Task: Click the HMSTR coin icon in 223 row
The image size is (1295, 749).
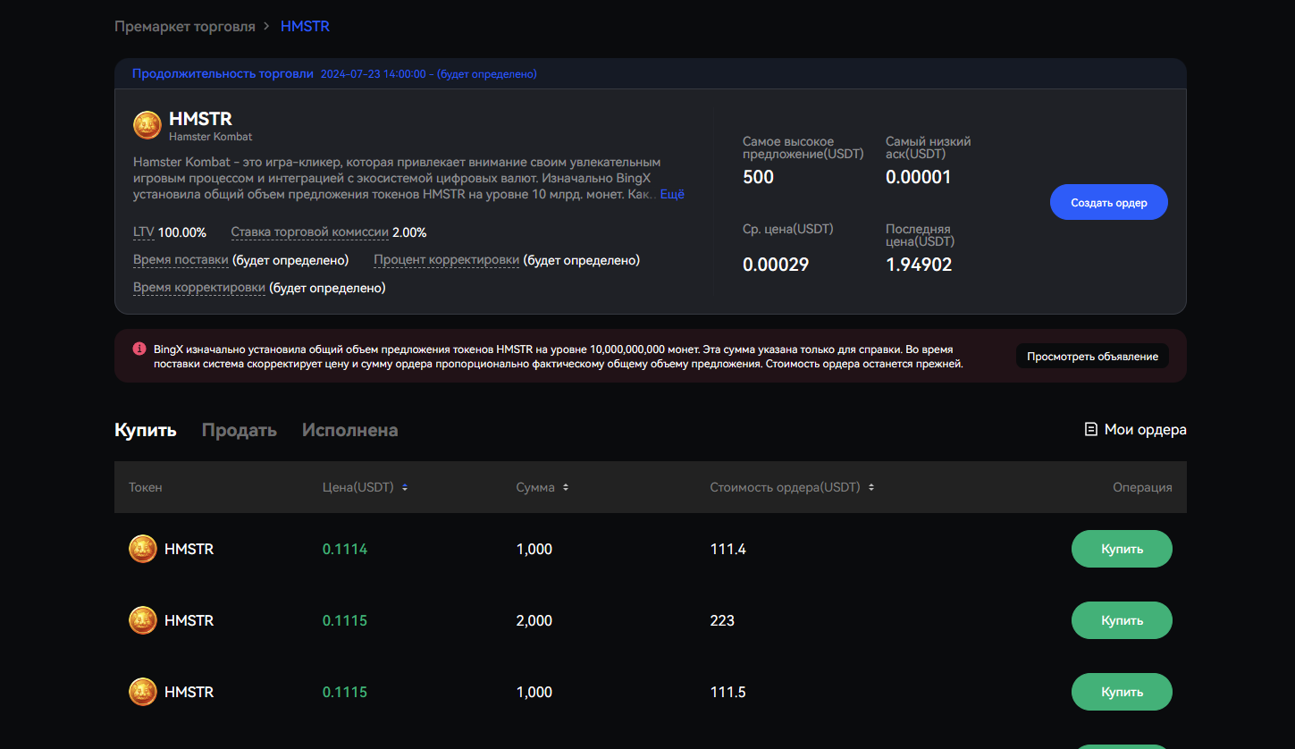Action: [x=143, y=620]
